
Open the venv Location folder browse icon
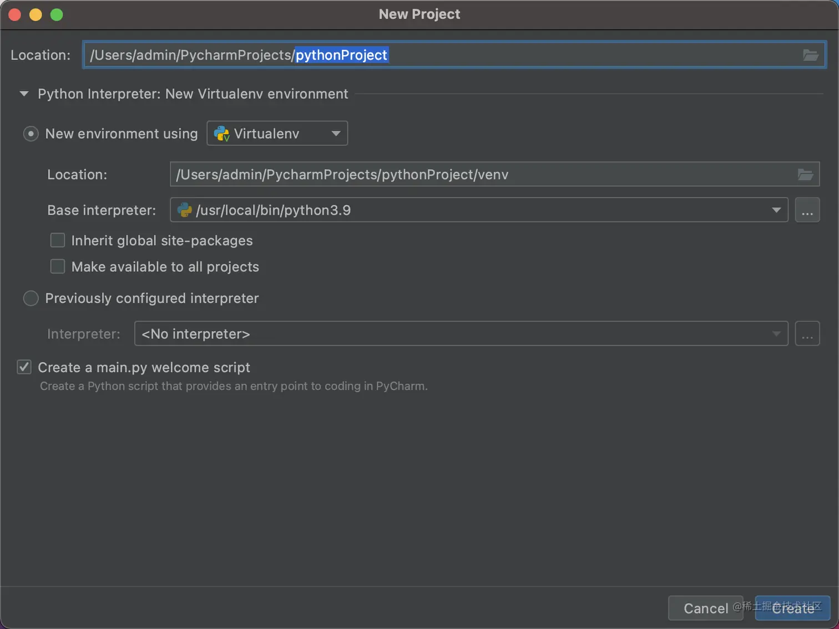pos(805,175)
